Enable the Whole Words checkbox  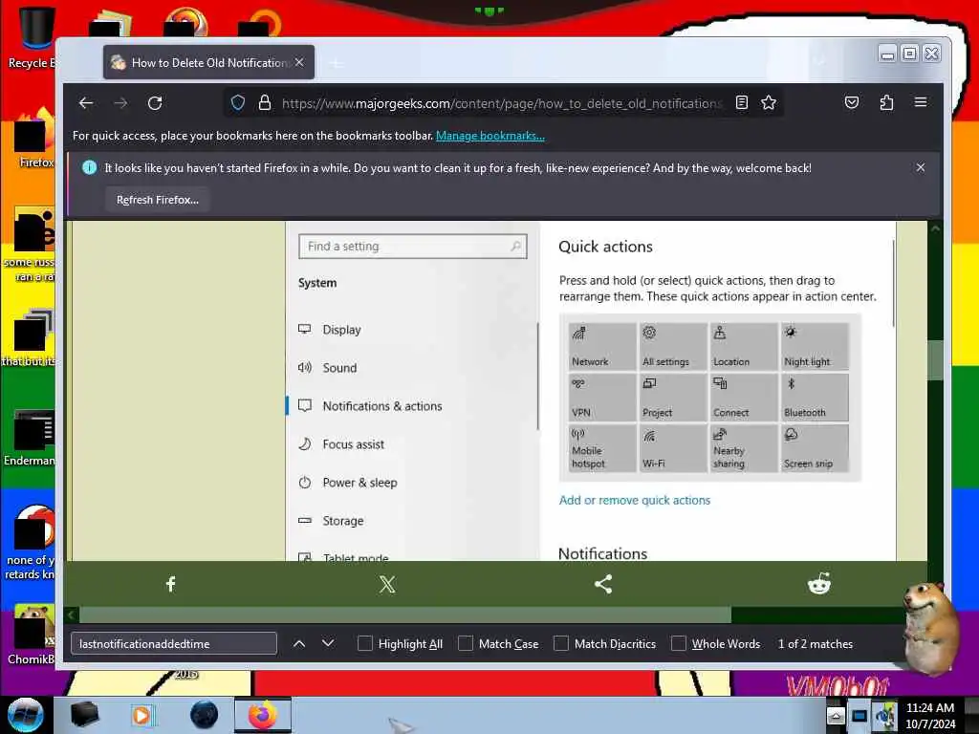point(679,643)
